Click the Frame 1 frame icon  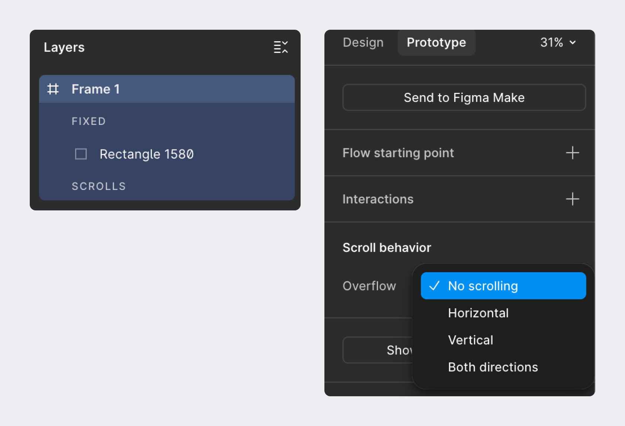(x=53, y=89)
